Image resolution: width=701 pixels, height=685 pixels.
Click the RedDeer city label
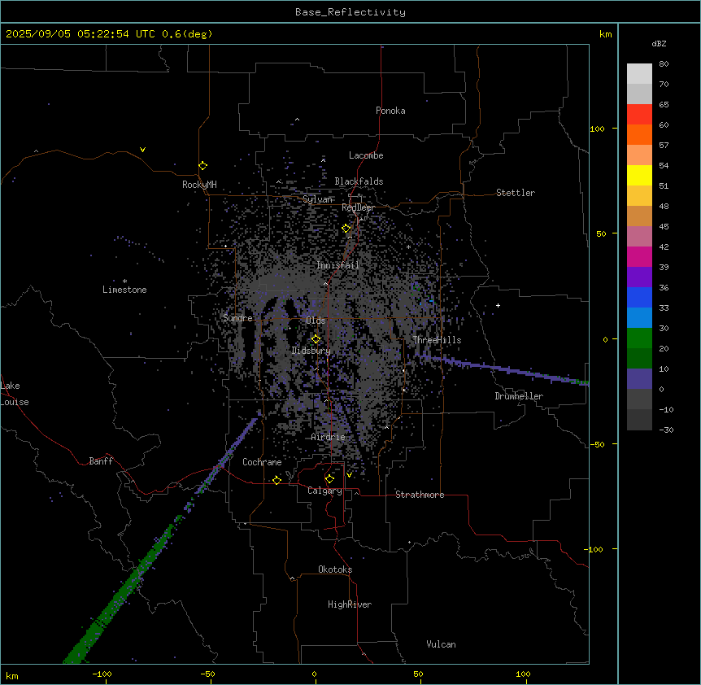click(358, 207)
